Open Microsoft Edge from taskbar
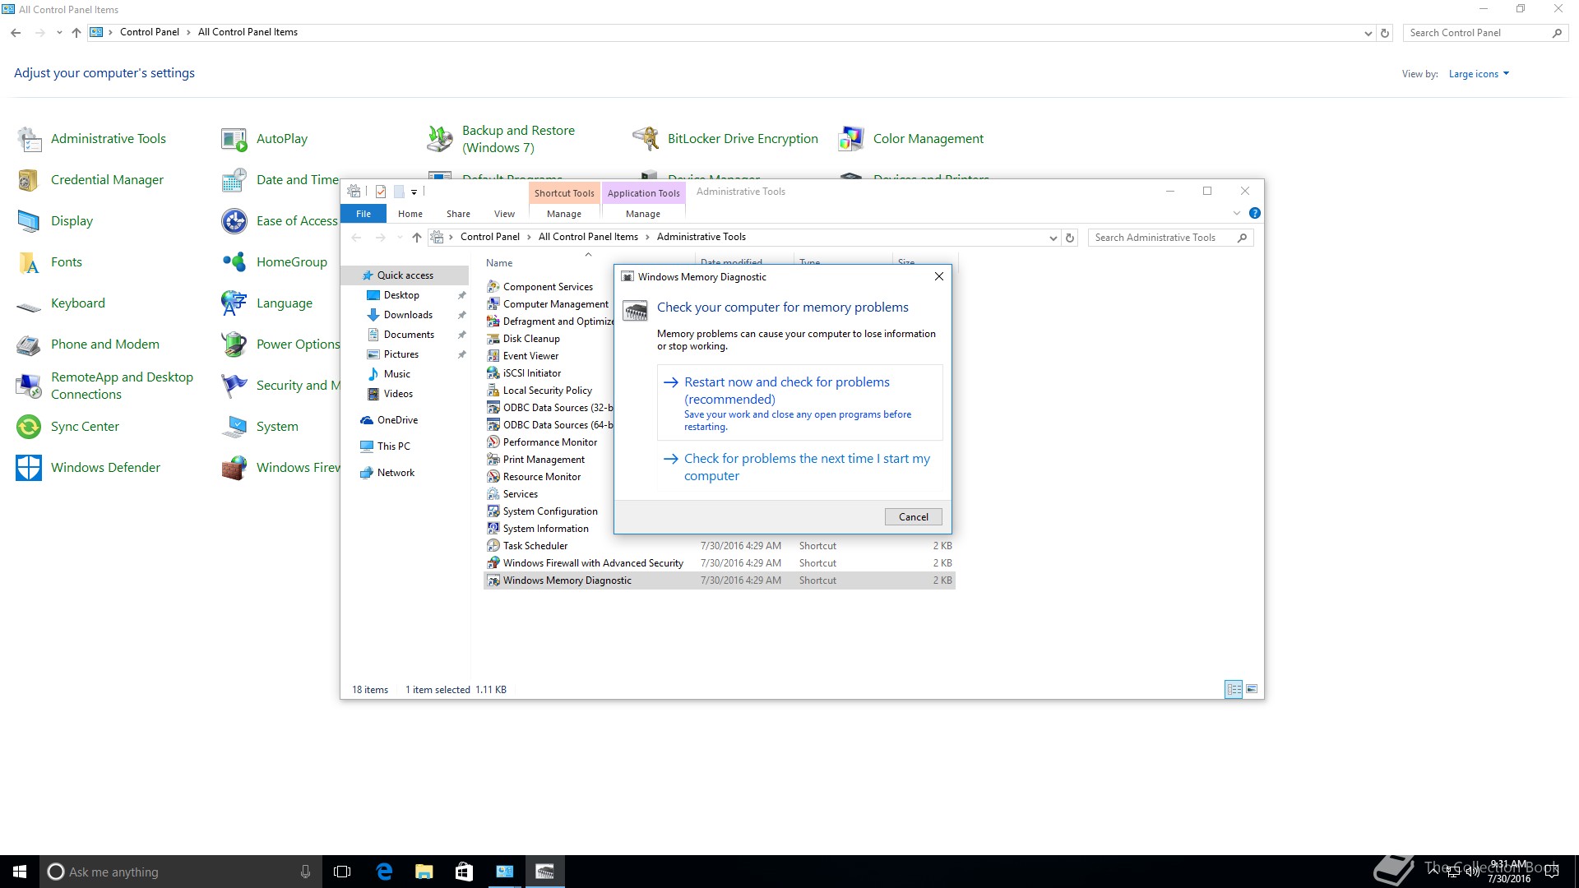 click(x=384, y=872)
